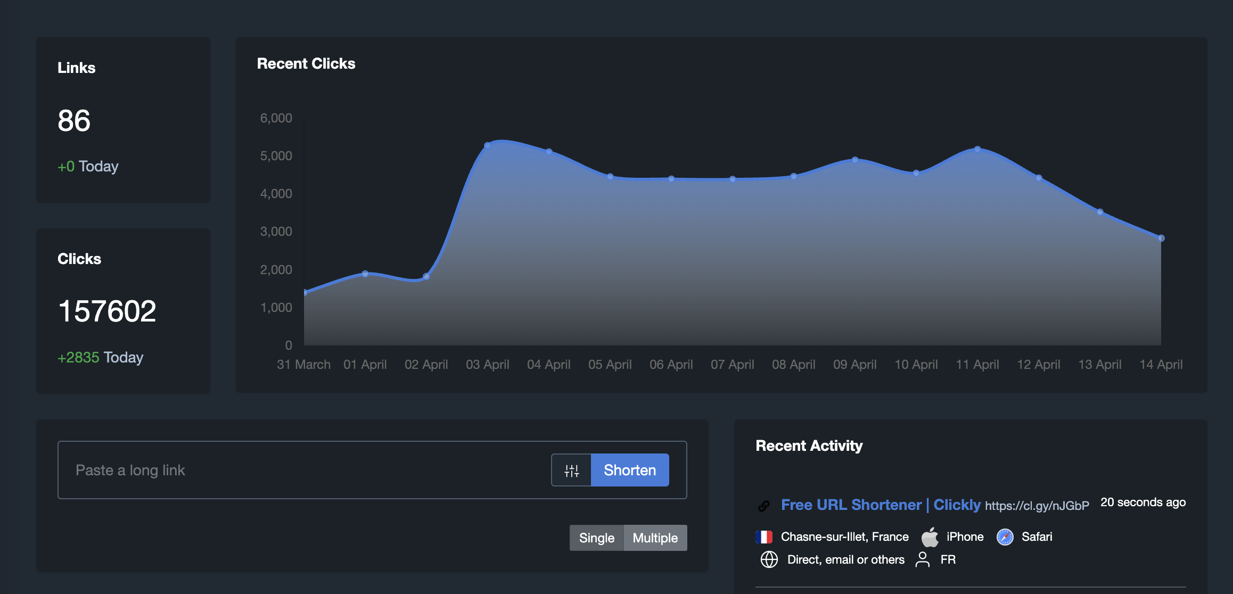Click the Links card title
1233x594 pixels.
[76, 68]
